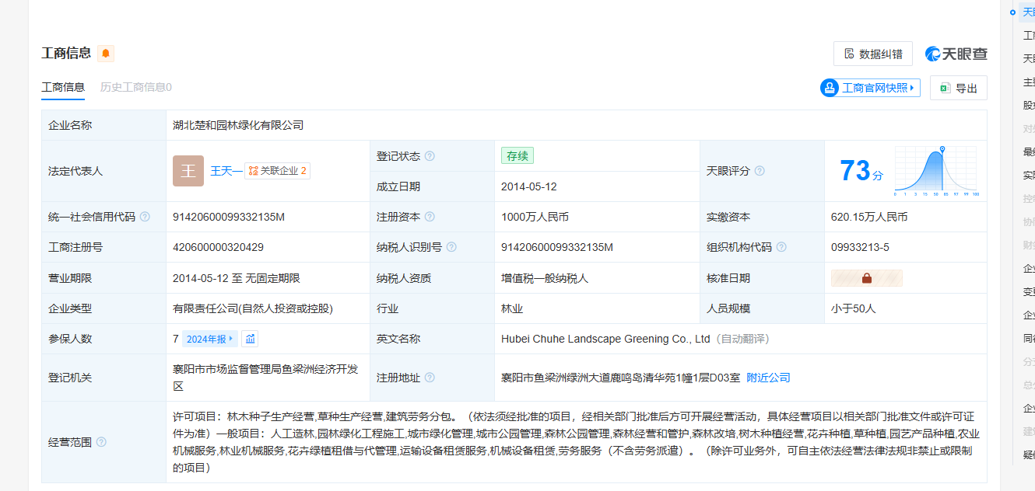Click help icon next to 注册地址
This screenshot has width=1035, height=491.
pyautogui.click(x=430, y=378)
